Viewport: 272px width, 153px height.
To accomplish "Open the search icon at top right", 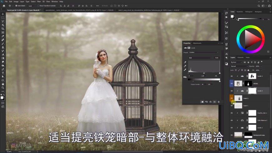I will 259,6.
